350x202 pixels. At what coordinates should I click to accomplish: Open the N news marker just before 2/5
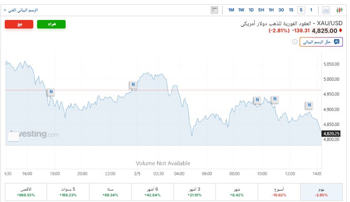(133, 85)
